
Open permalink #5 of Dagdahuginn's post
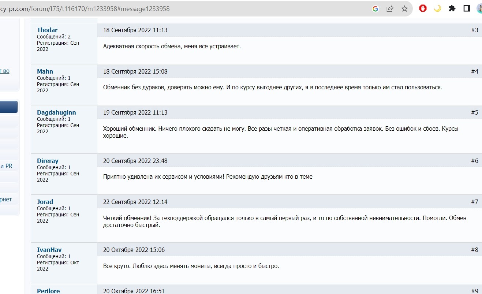pyautogui.click(x=475, y=112)
